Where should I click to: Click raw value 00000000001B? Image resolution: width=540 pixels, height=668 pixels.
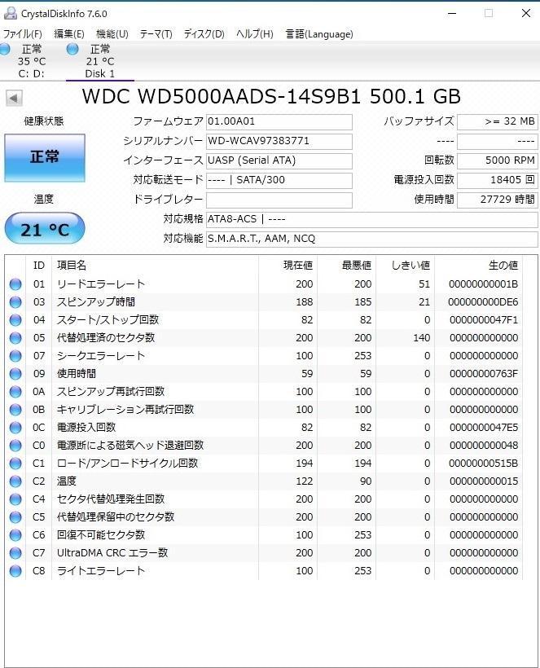pyautogui.click(x=483, y=284)
